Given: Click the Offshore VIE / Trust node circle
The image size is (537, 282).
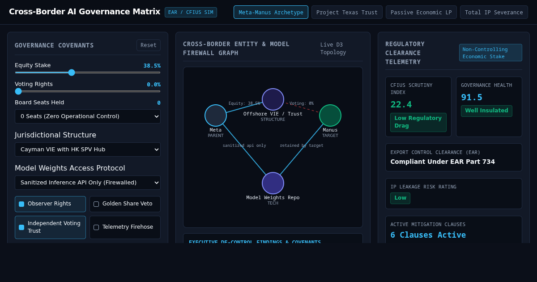Looking at the screenshot, I should (273, 99).
